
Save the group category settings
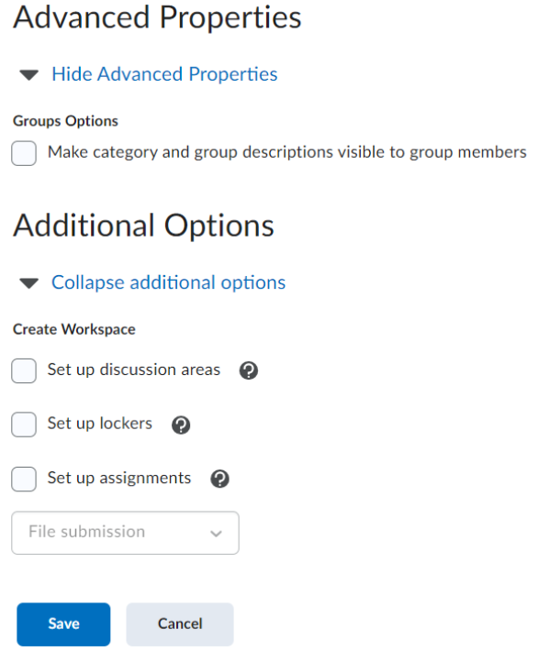click(x=64, y=624)
